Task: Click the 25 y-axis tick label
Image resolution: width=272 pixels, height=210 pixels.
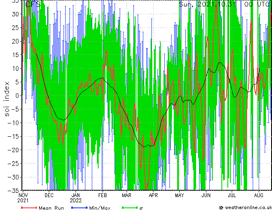Action: (x=15, y=27)
